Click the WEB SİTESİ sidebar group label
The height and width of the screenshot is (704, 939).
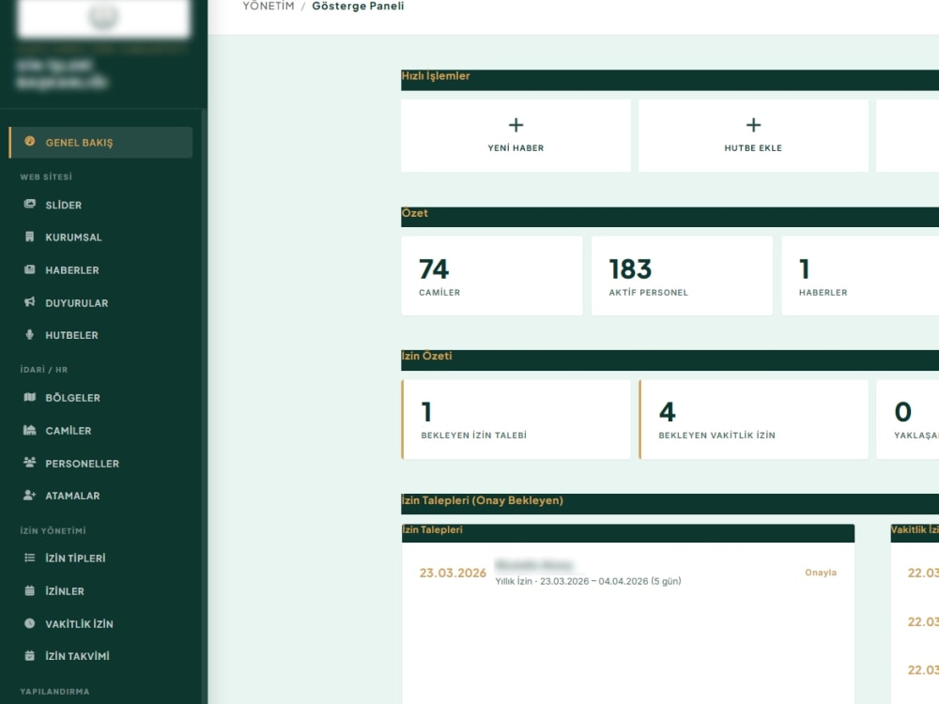(46, 176)
